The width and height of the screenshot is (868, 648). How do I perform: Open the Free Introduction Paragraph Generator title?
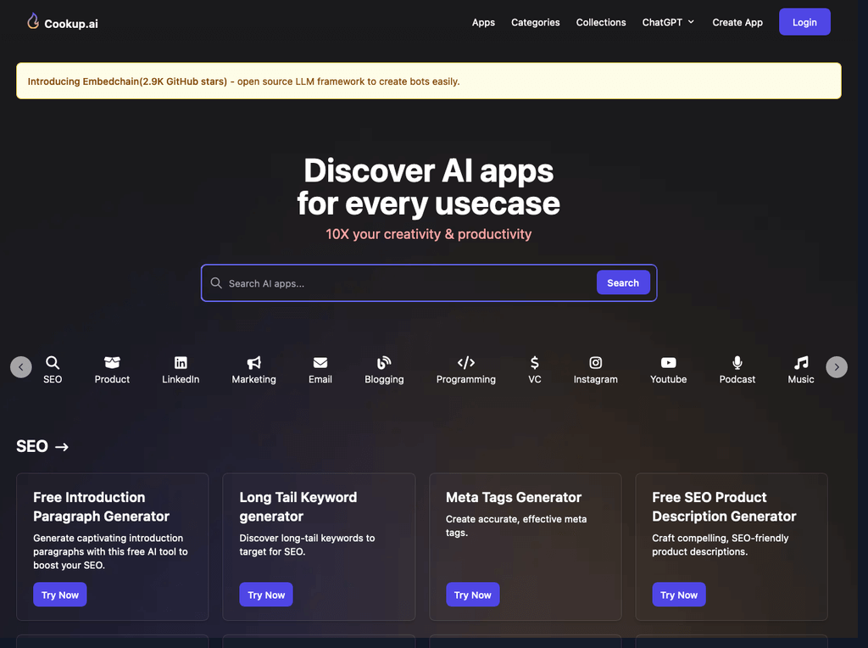(102, 506)
